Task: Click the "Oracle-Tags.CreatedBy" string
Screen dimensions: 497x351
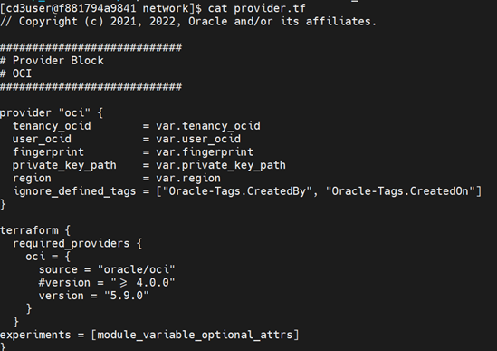Action: coord(237,190)
